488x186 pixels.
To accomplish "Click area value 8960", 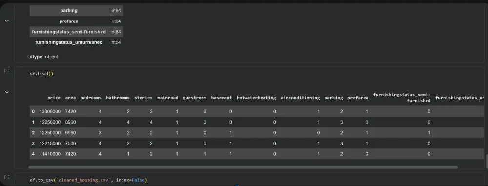I will [71, 122].
